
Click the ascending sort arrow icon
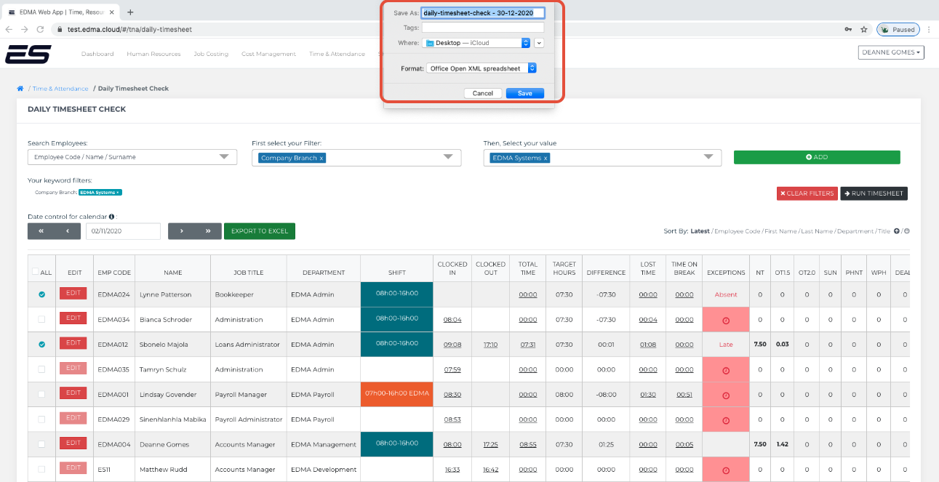click(x=896, y=231)
